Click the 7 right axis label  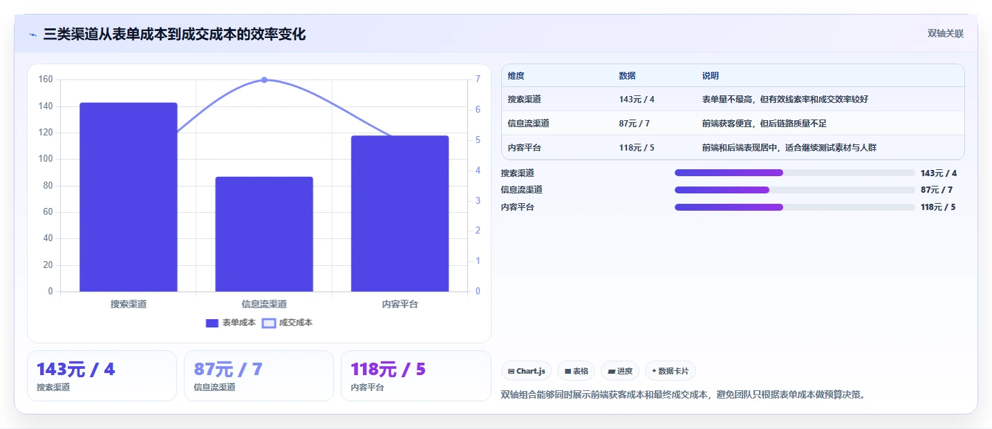click(x=478, y=79)
